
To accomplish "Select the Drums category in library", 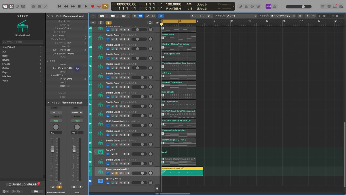I will 21,60.
